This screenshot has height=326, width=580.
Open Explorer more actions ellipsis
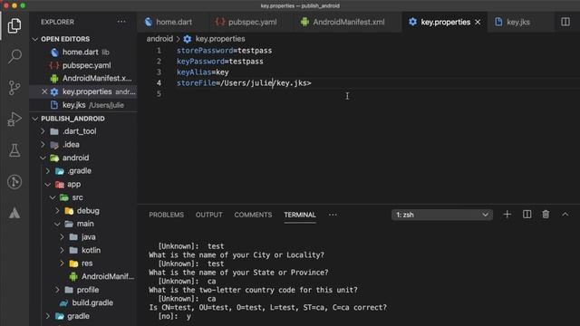pyautogui.click(x=121, y=22)
